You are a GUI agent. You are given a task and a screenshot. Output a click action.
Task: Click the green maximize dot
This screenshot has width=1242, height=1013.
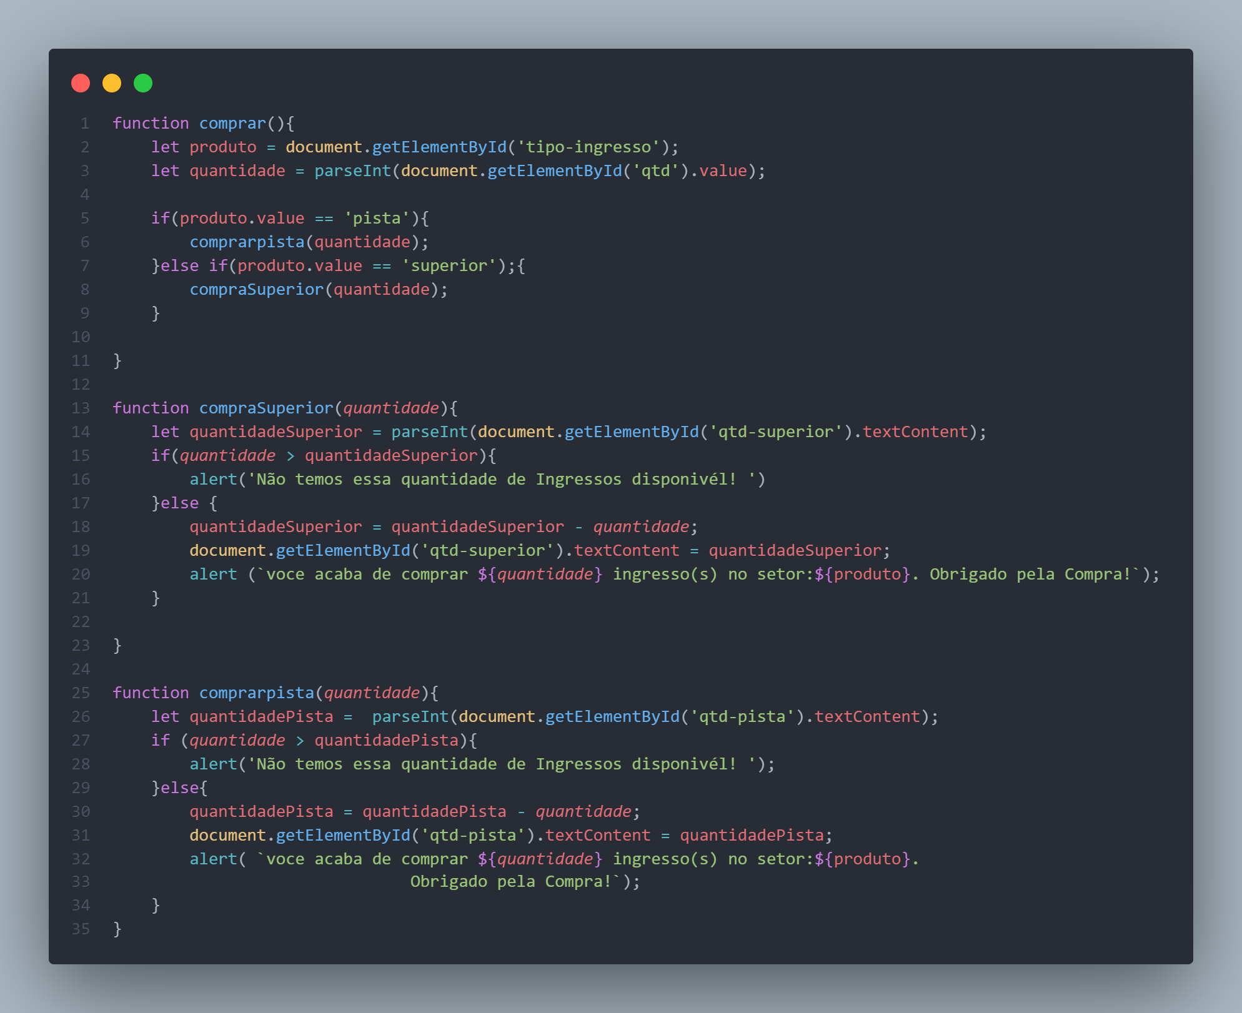coord(143,83)
